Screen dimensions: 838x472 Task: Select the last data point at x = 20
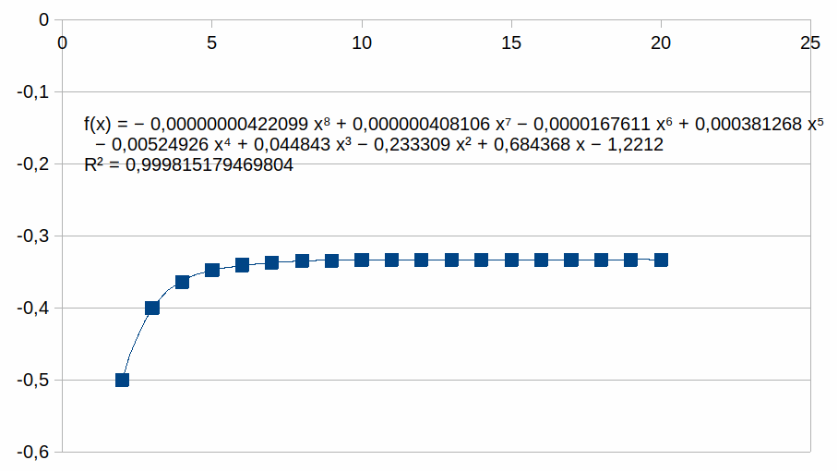(x=661, y=260)
